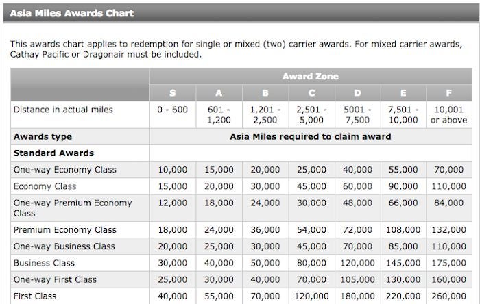Click the 10,001 or above distance cell
Image resolution: width=480 pixels, height=304 pixels.
[x=449, y=115]
